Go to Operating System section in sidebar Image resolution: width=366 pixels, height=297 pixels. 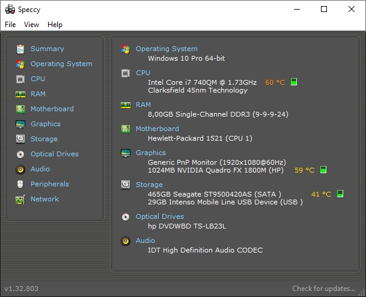(x=61, y=64)
